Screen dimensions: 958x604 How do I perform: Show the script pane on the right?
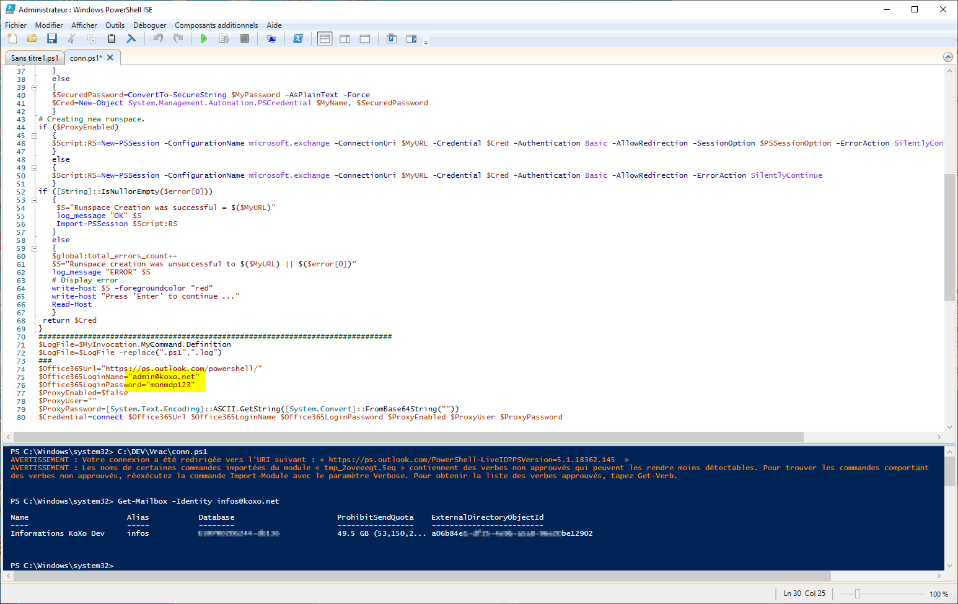coord(345,38)
